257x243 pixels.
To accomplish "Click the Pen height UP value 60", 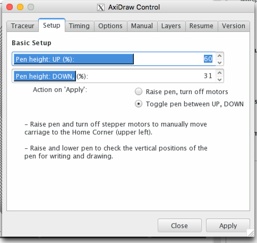I will pos(208,59).
